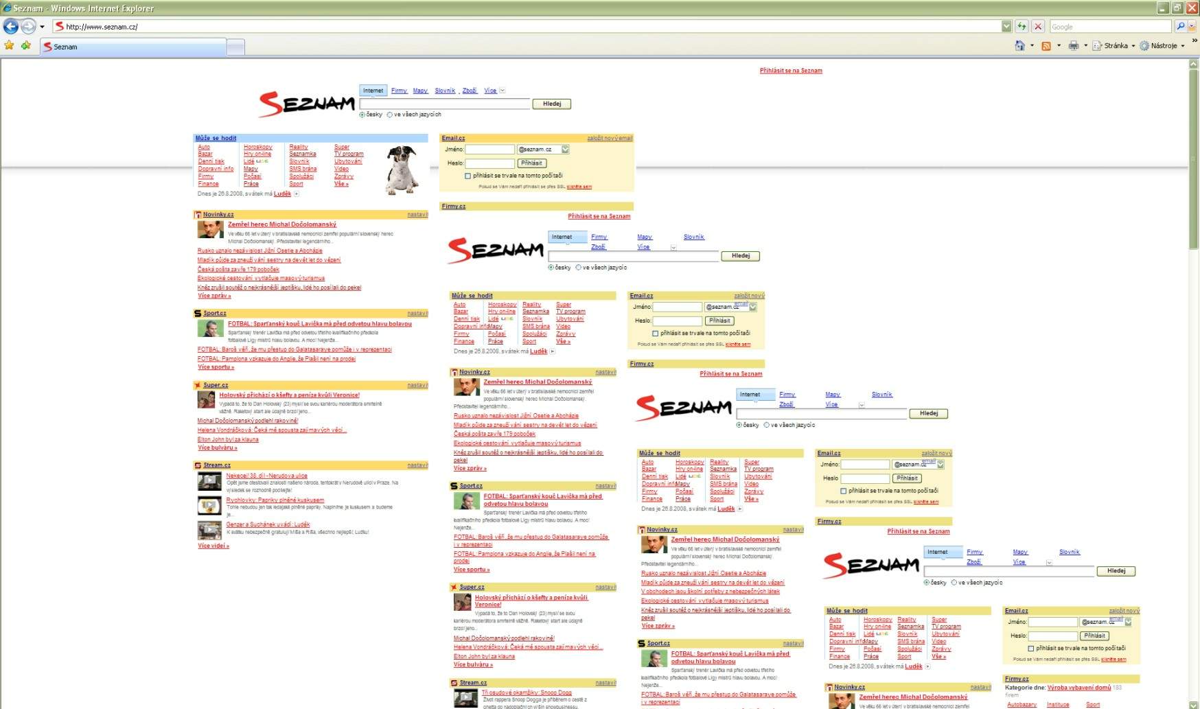The width and height of the screenshot is (1200, 709).
Task: Click 'Hledej' button in outermost search
Action: click(552, 104)
